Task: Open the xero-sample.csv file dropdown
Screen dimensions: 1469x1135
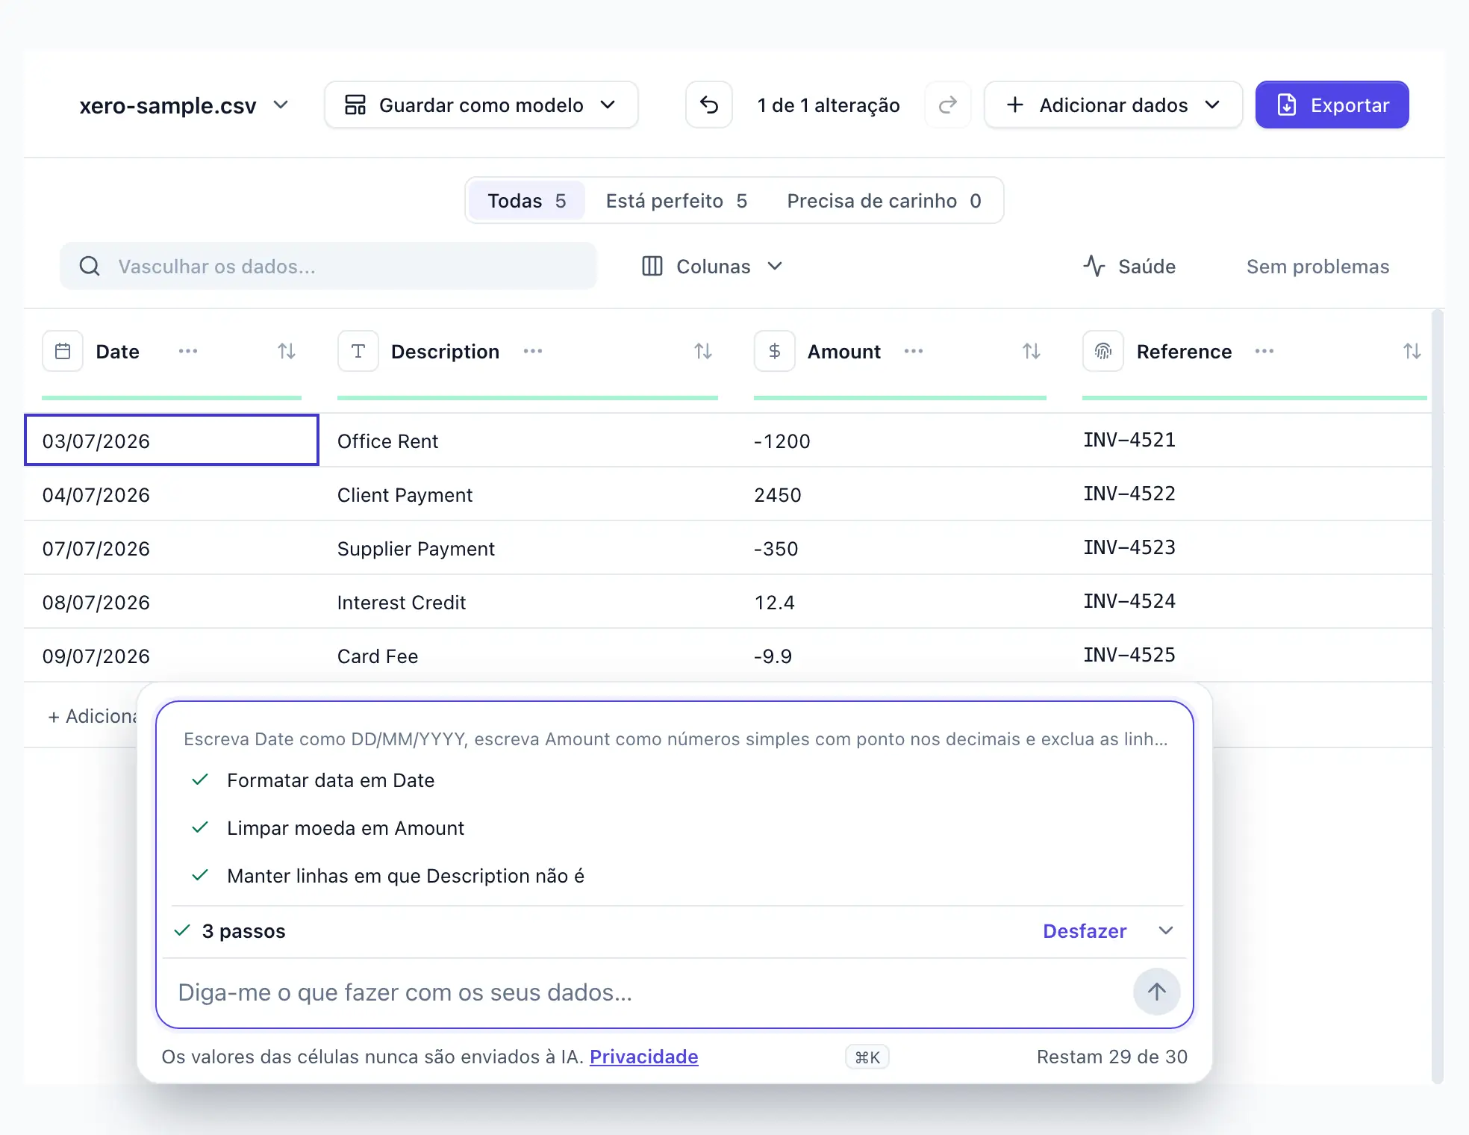Action: click(184, 105)
